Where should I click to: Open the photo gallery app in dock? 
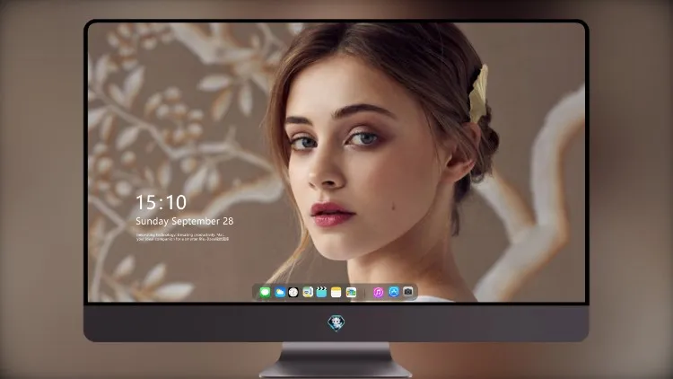point(351,292)
